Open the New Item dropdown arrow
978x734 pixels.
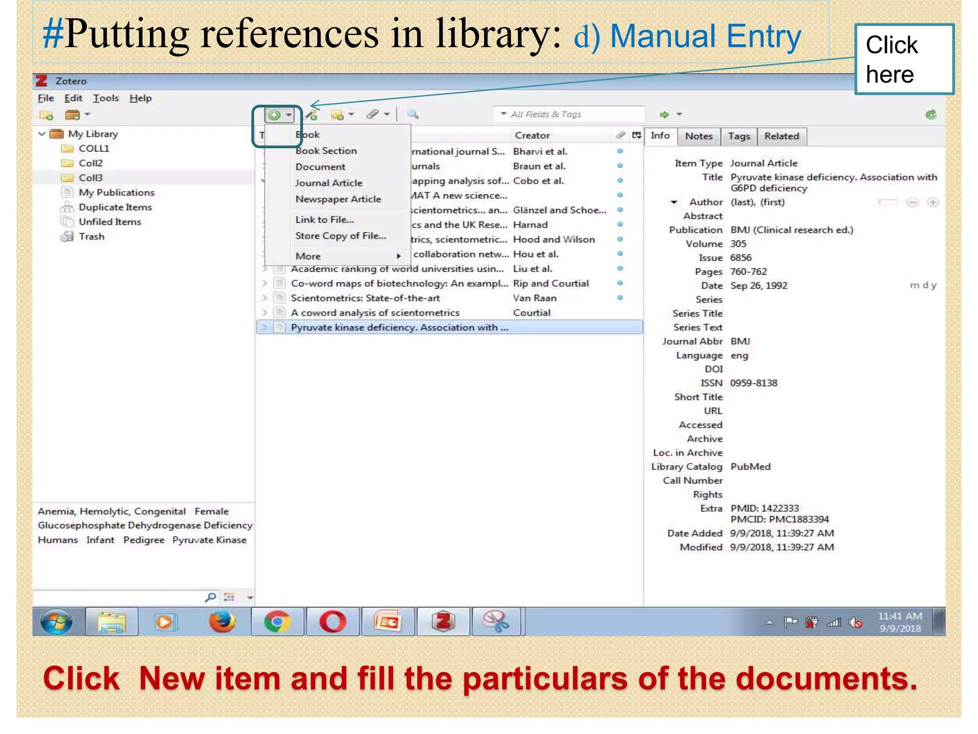(288, 115)
